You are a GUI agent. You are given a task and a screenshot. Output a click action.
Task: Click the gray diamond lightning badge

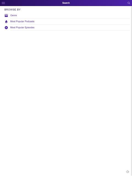128,172
